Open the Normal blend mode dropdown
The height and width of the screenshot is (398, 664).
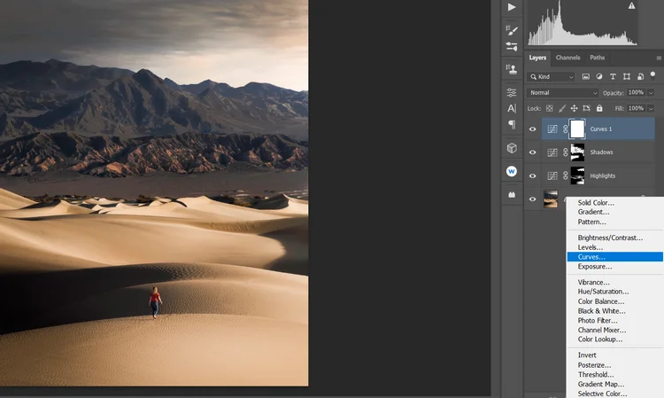tap(563, 93)
